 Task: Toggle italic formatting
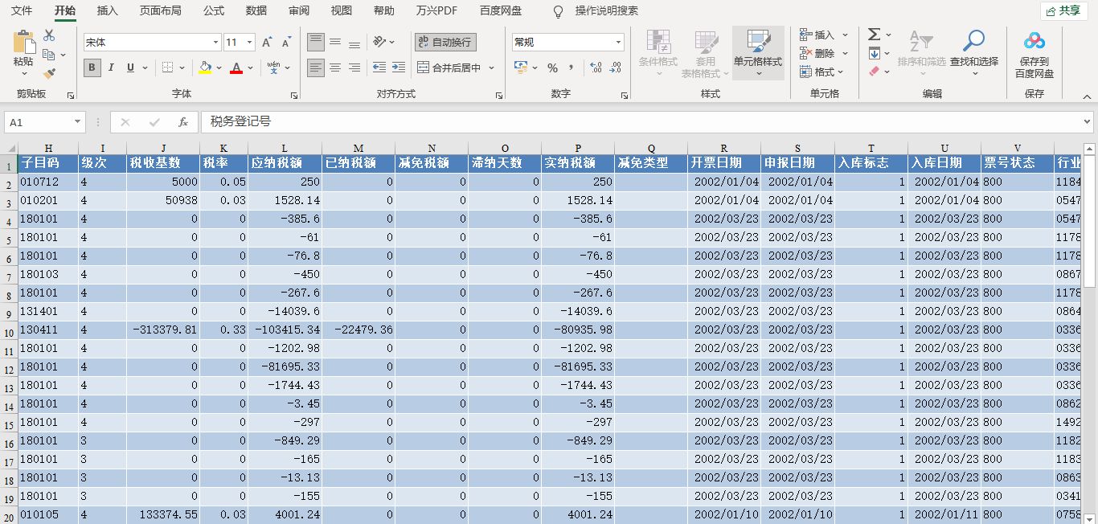pos(112,68)
